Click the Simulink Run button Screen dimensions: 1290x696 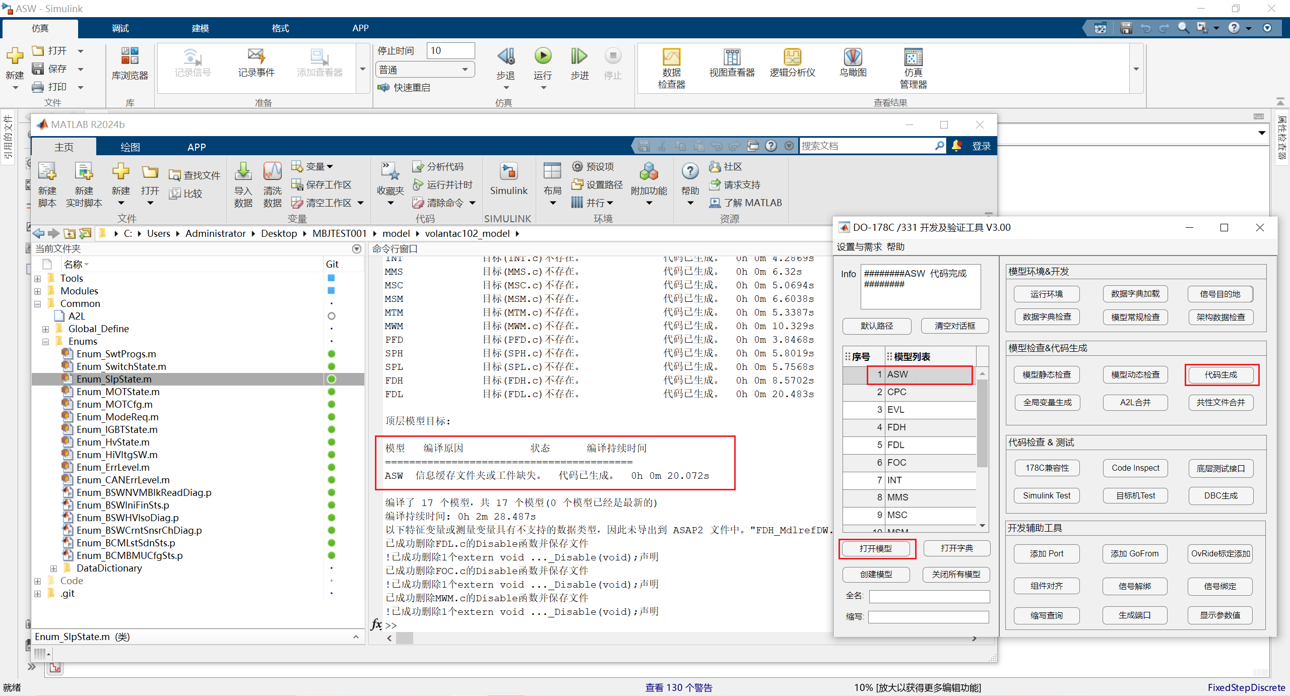pyautogui.click(x=543, y=56)
